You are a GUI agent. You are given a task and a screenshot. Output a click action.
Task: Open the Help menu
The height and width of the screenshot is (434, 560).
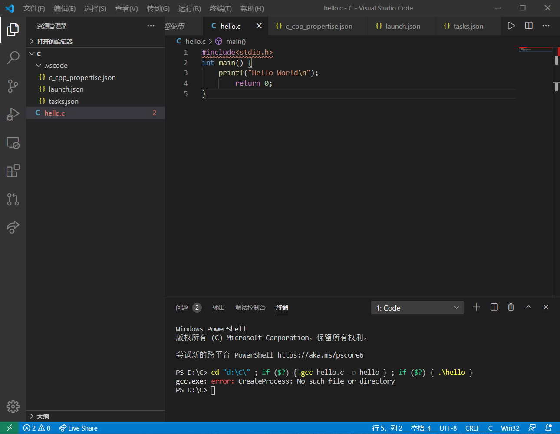point(252,8)
